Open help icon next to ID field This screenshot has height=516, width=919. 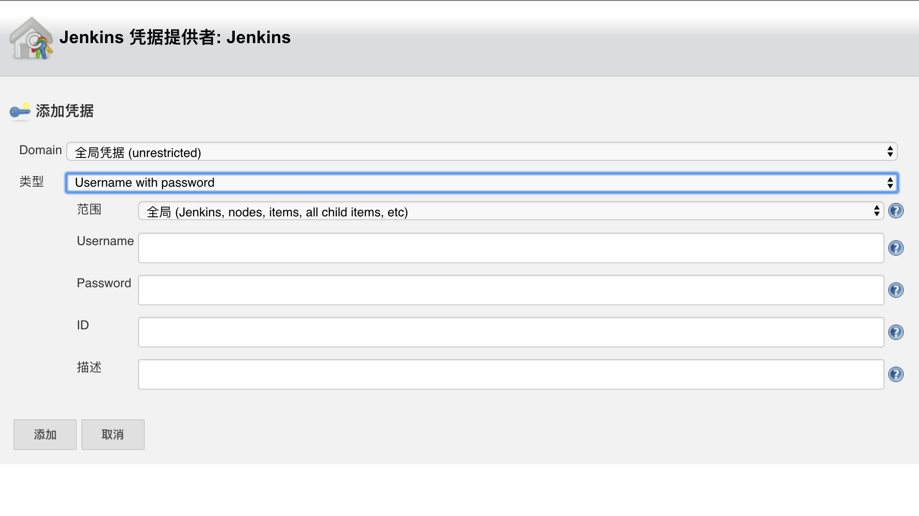pos(896,332)
